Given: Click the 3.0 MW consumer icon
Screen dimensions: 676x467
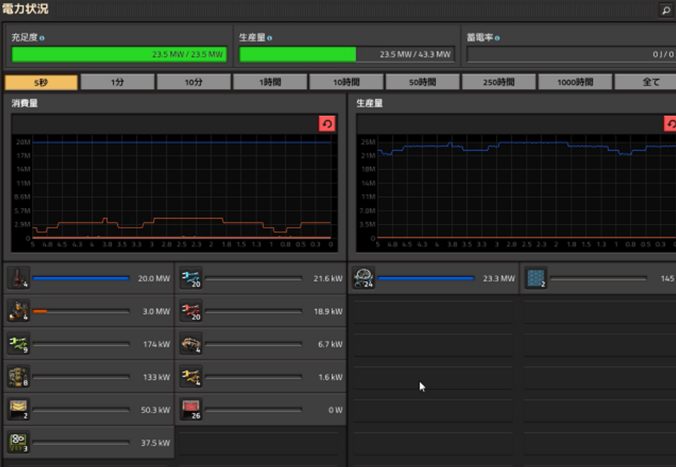Looking at the screenshot, I should click(18, 311).
